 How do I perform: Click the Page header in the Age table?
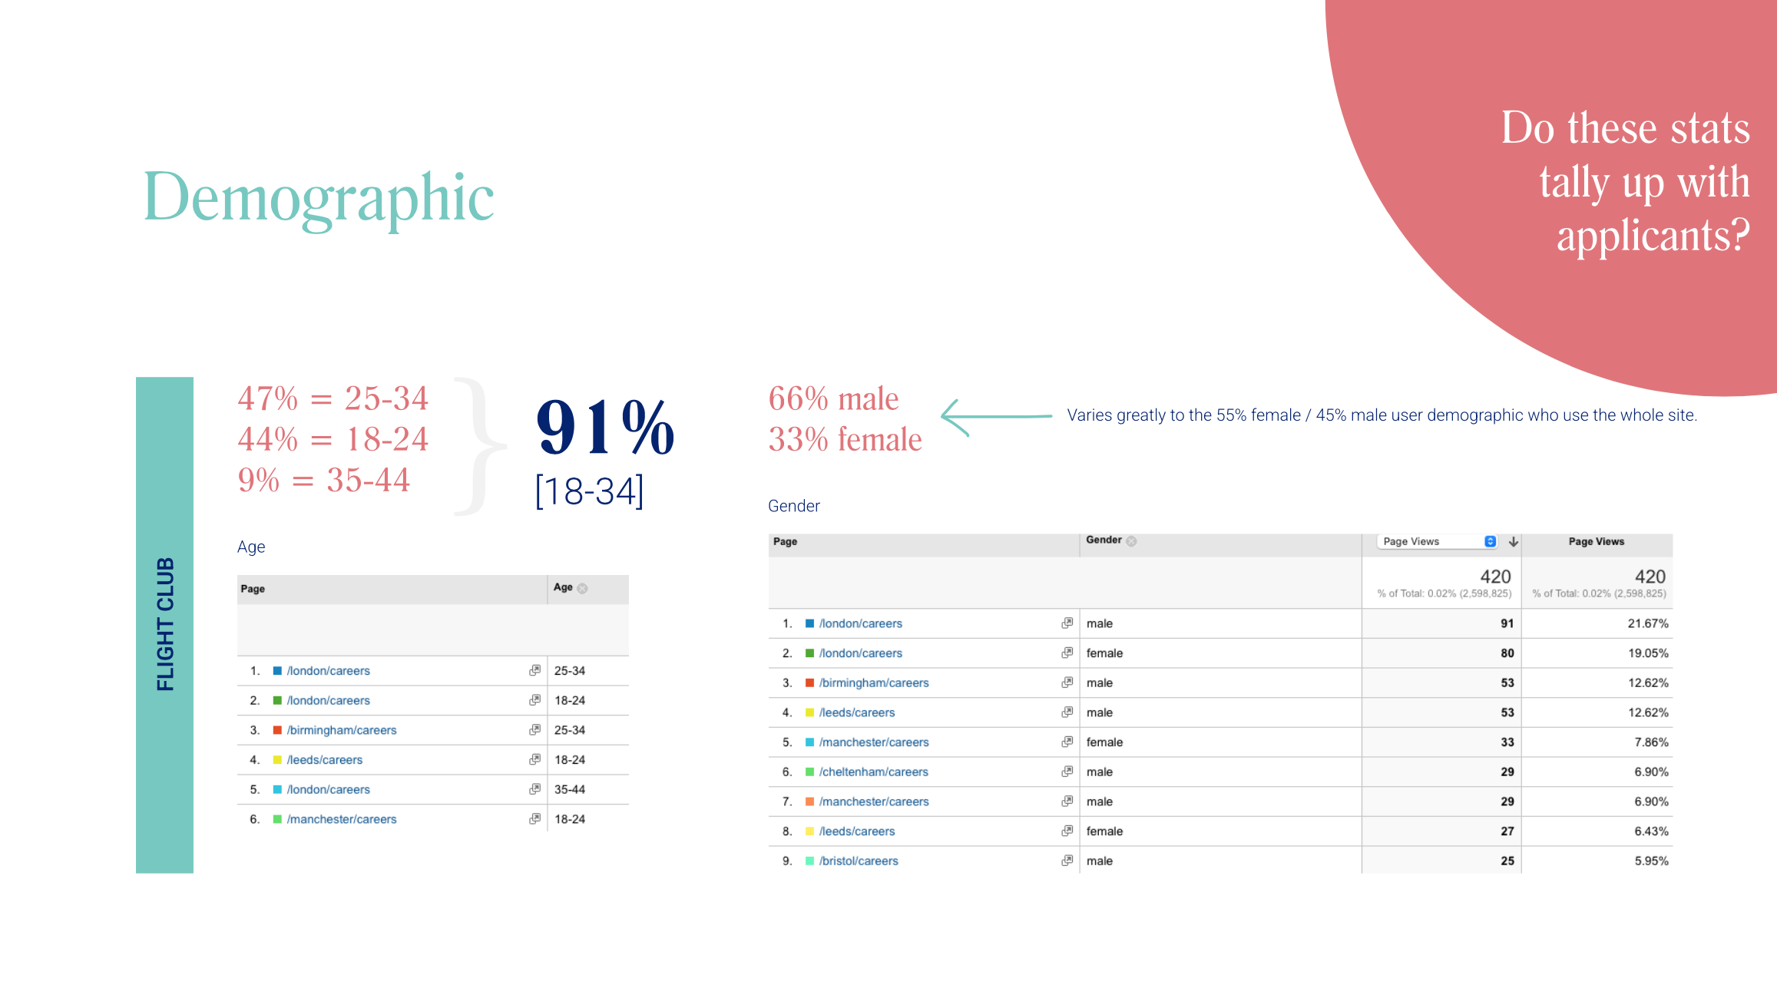pos(253,589)
